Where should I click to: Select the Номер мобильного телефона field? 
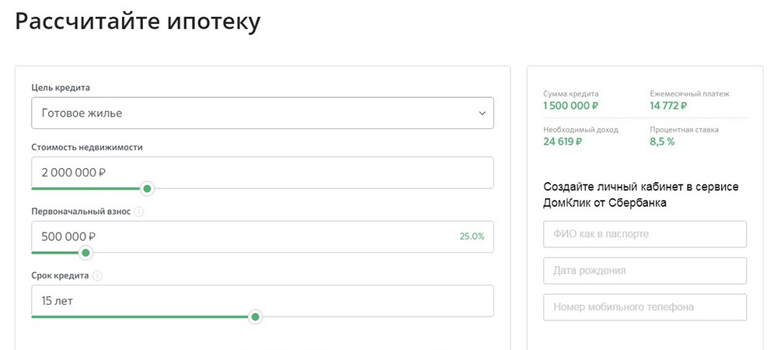pyautogui.click(x=645, y=307)
